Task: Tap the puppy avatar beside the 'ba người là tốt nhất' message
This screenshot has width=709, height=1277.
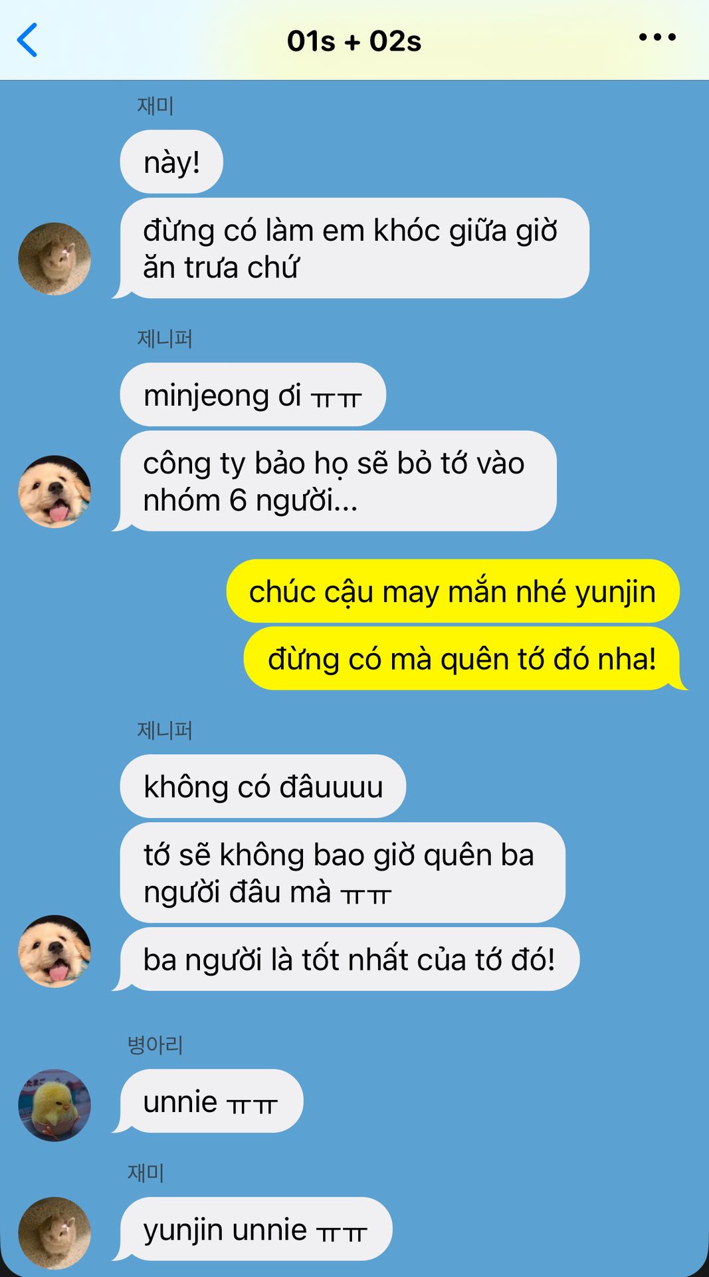Action: [x=54, y=951]
